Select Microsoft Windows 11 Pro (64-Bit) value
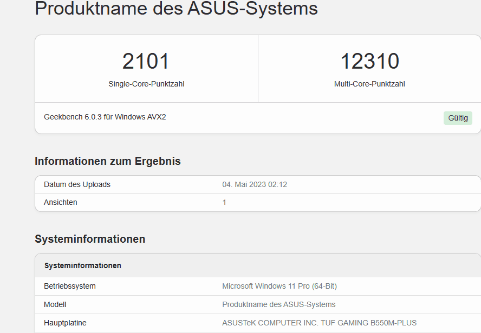This screenshot has height=333, width=481. [x=279, y=286]
